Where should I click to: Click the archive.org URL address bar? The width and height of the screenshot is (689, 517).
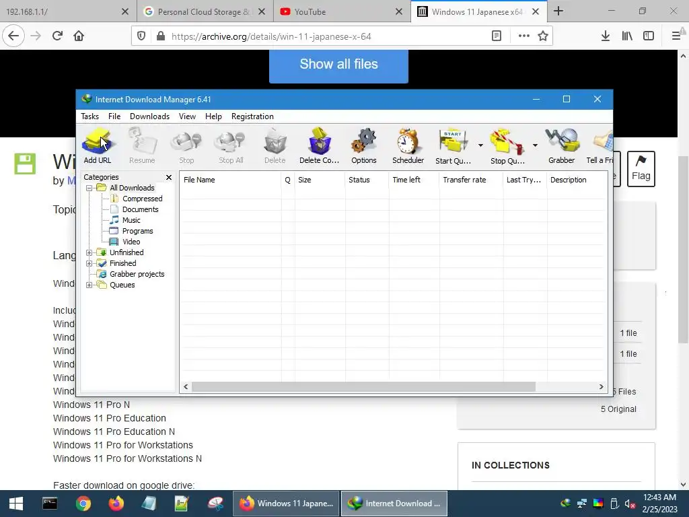[x=325, y=36]
